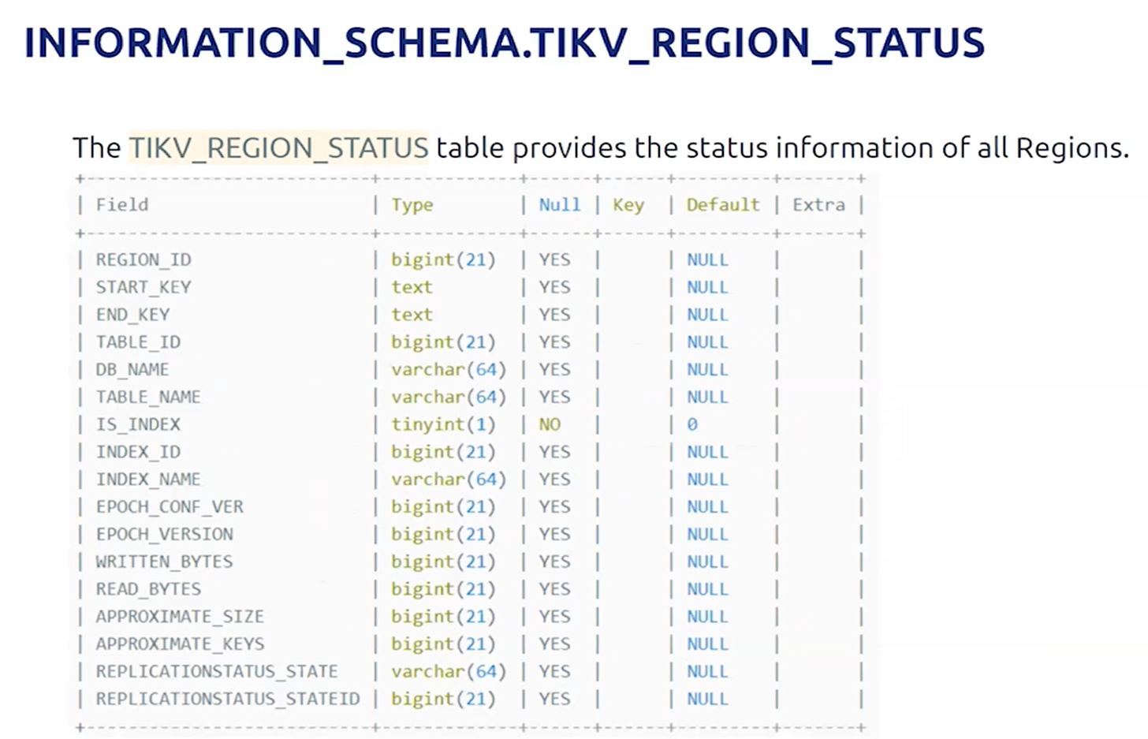Select the START_KEY field name

click(x=143, y=287)
